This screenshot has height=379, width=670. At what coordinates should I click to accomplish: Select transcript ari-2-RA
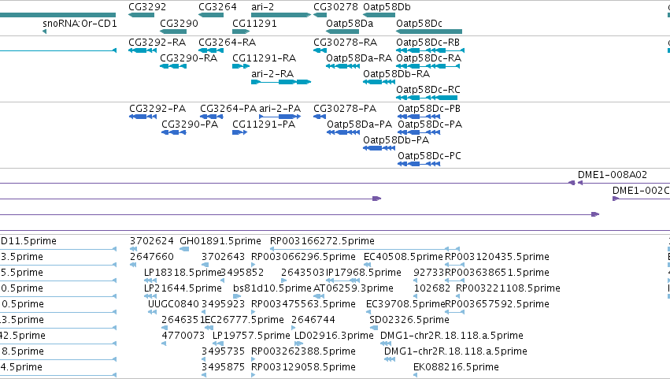point(281,82)
